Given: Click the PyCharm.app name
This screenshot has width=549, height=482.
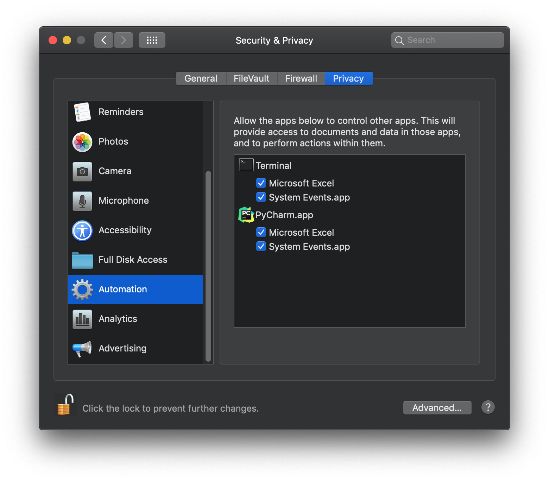Looking at the screenshot, I should tap(284, 215).
